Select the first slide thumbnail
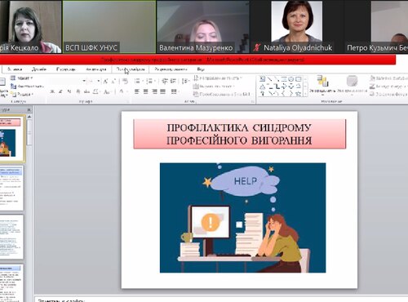408x302 pixels. tap(11, 138)
